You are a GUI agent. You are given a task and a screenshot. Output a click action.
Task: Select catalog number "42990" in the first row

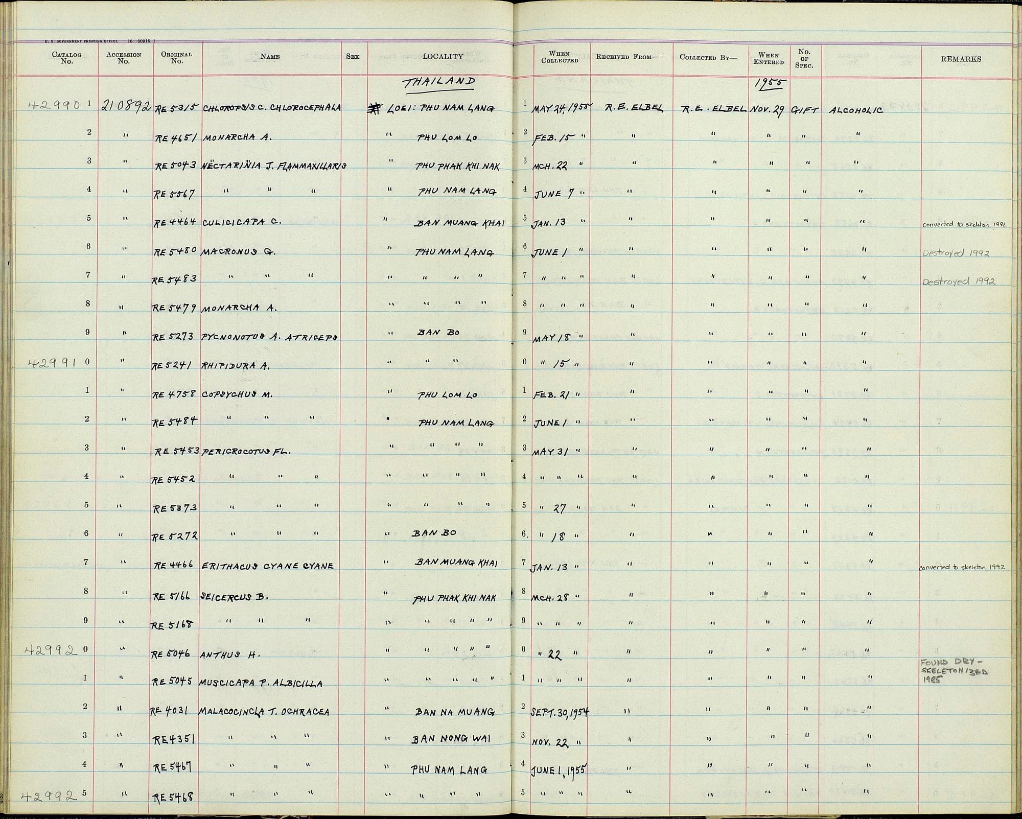(54, 105)
